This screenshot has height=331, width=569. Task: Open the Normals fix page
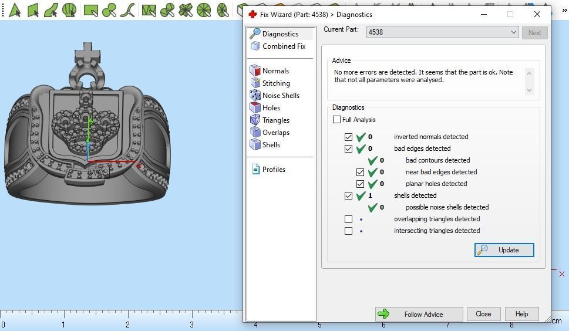[x=270, y=70]
